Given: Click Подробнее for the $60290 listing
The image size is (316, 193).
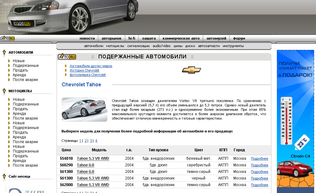Looking at the screenshot, I should (260, 165).
